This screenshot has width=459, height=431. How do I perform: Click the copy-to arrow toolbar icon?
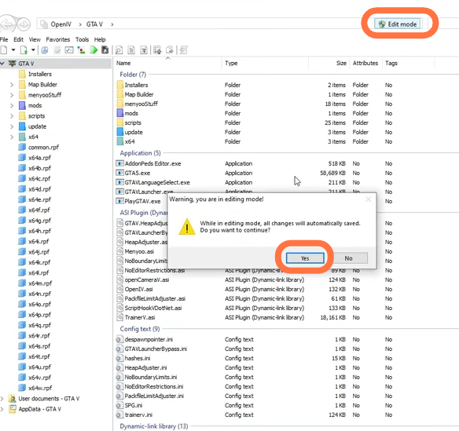point(170,50)
